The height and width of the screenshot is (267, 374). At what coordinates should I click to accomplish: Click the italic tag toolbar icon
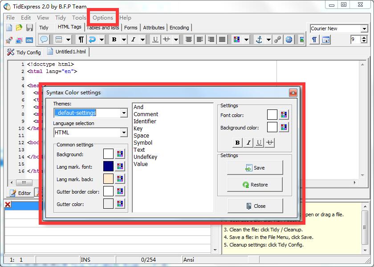pyautogui.click(x=133, y=39)
